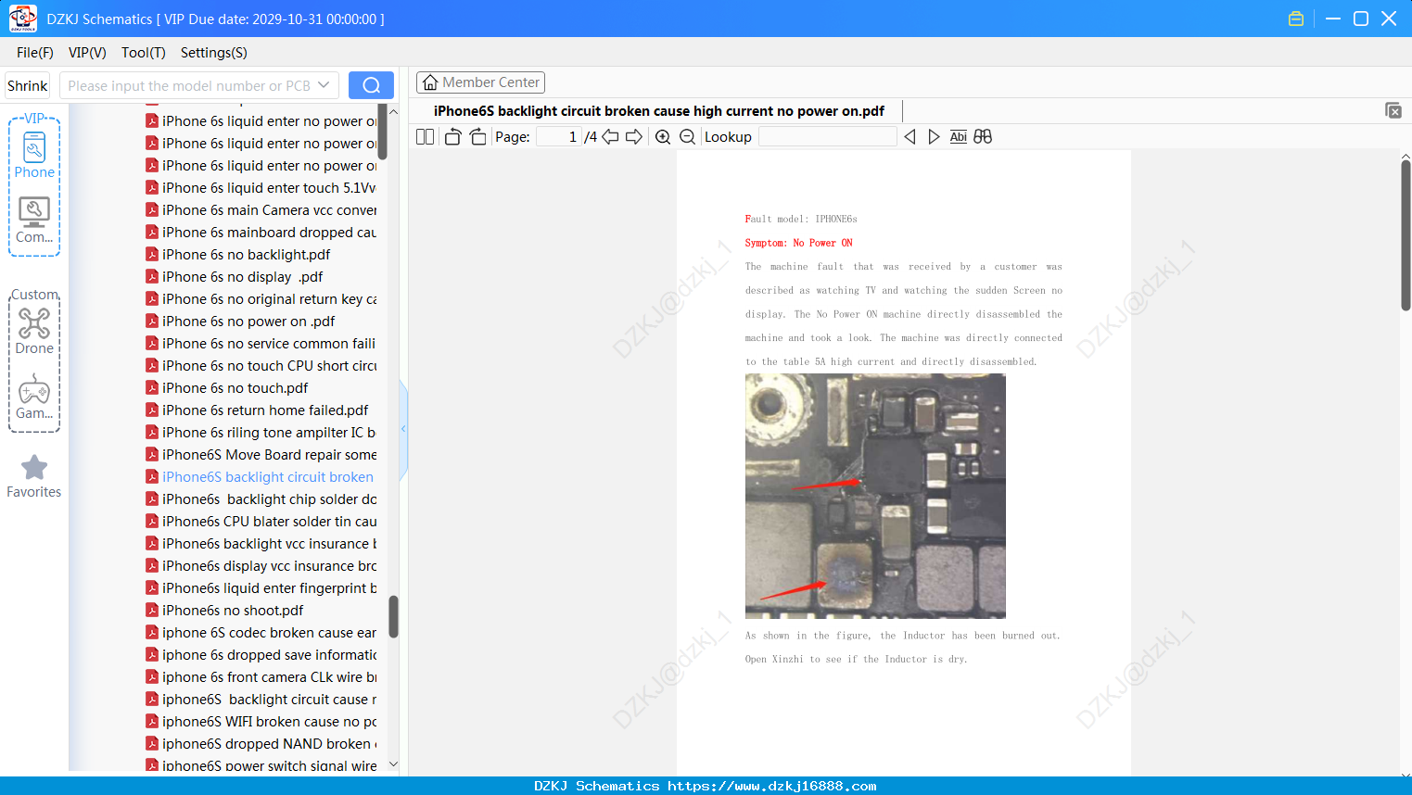Click the blue search button
The width and height of the screenshot is (1412, 795).
[x=371, y=85]
